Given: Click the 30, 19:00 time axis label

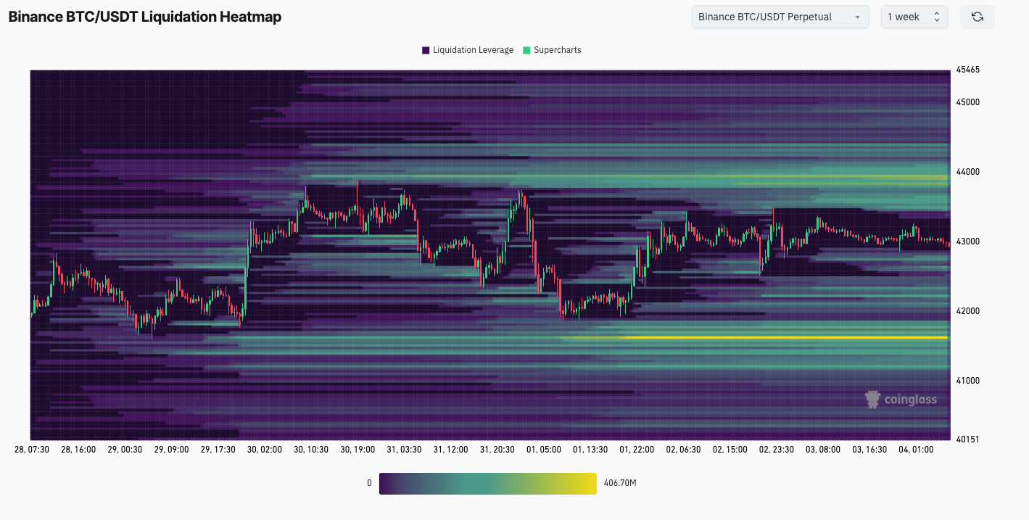Looking at the screenshot, I should (358, 450).
